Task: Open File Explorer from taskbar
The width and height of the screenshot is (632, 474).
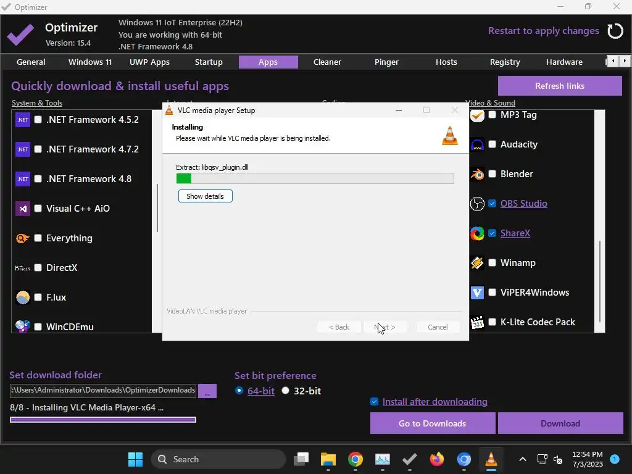Action: click(328, 459)
